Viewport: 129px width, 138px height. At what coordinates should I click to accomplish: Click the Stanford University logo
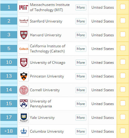[x=23, y=21]
